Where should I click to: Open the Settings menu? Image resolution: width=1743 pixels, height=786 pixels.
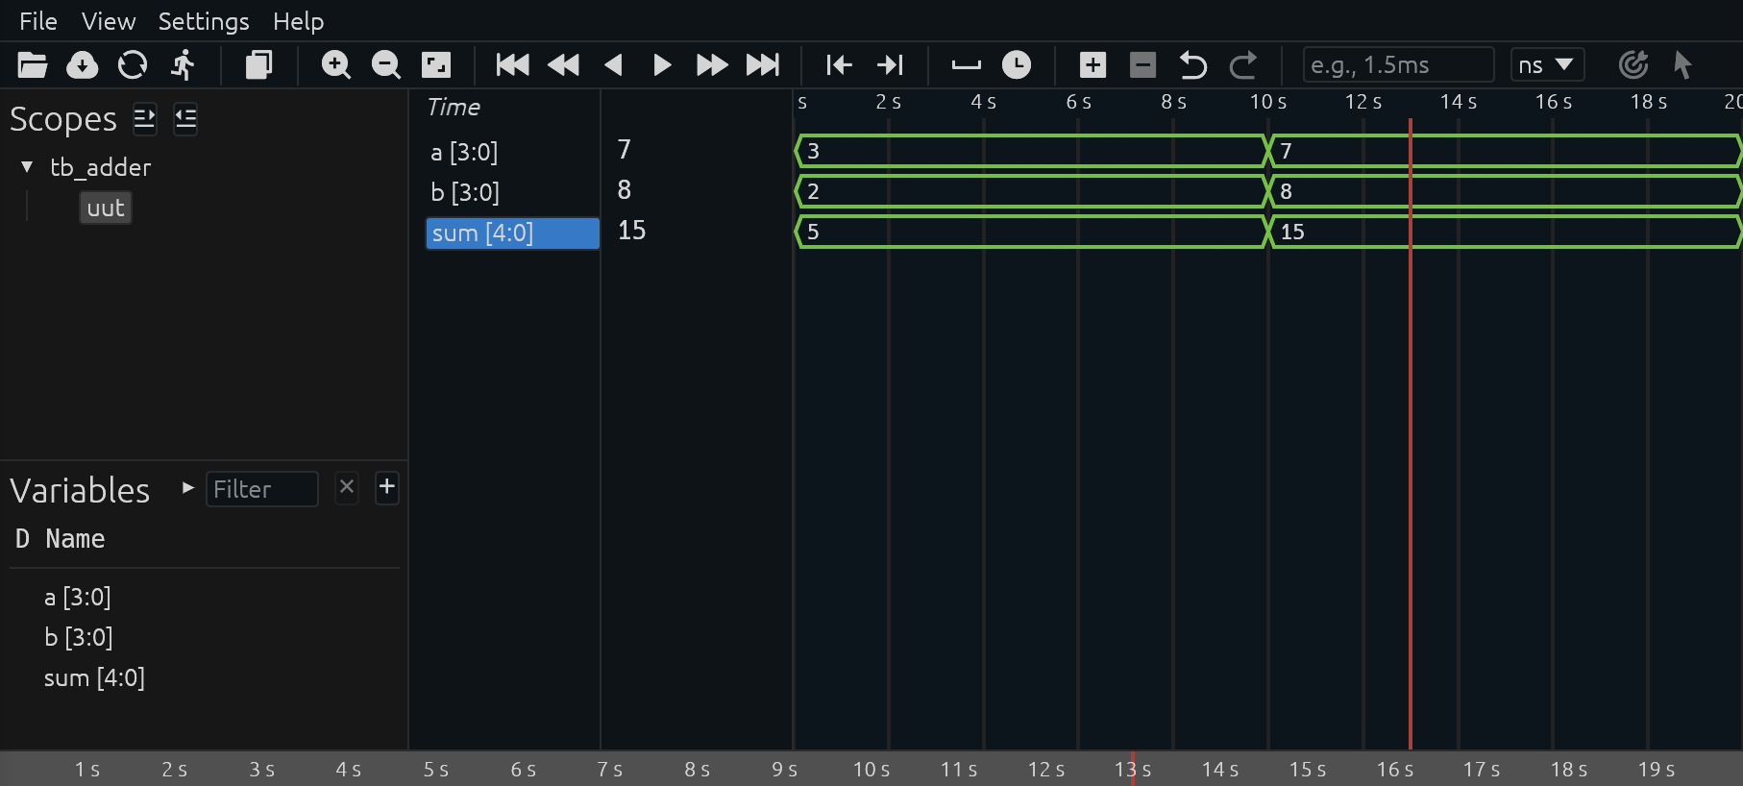click(204, 21)
